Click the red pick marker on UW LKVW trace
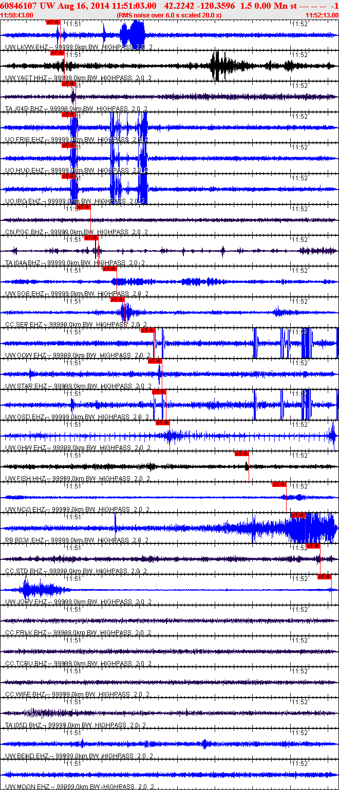339x790 pixels. pyautogui.click(x=53, y=22)
